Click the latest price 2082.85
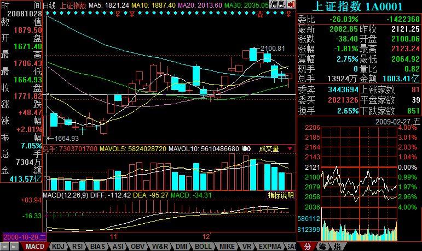 pos(343,29)
